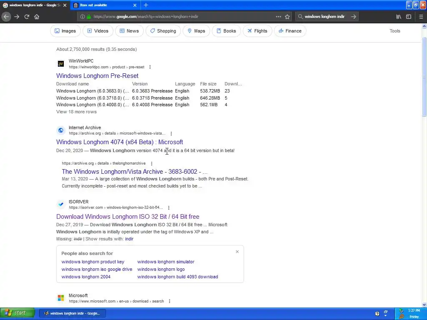Reload the current page
Image resolution: width=427 pixels, height=320 pixels.
27,17
